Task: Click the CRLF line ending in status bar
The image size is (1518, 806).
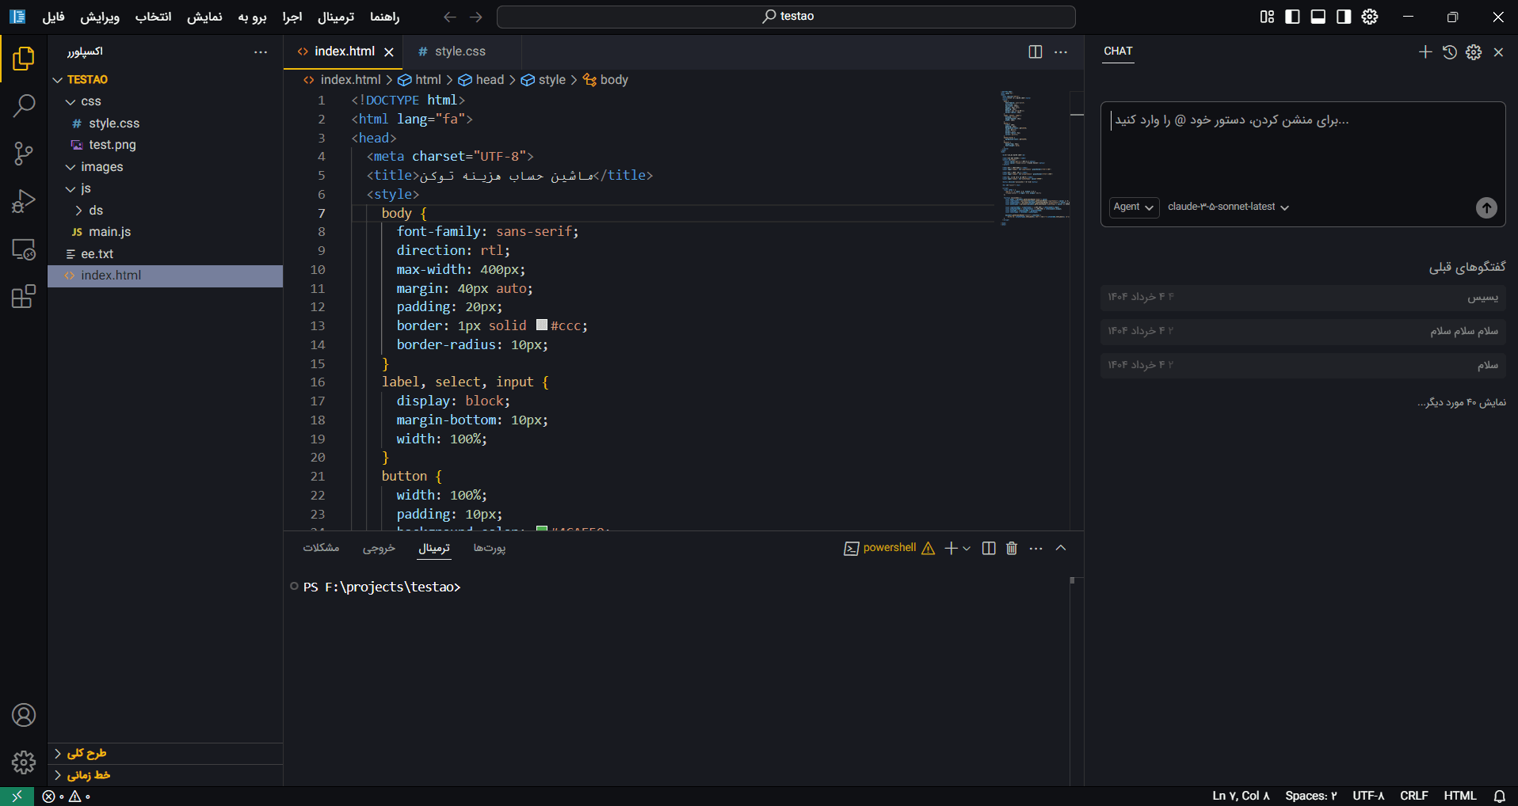Action: tap(1413, 796)
